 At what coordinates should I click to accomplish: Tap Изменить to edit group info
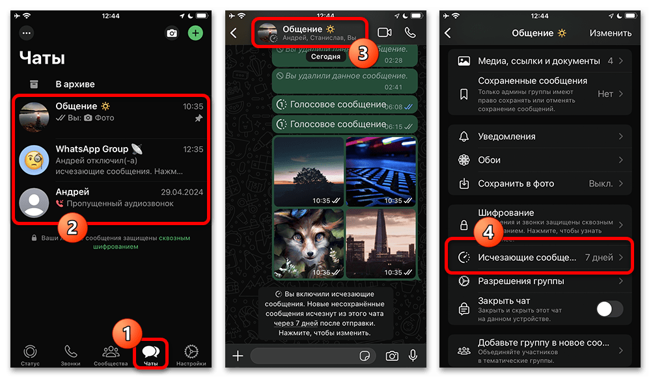click(611, 33)
